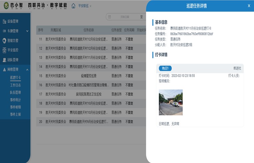Collapse the 网格管理 submenu chevron
Viewport: 254px width, 163px height.
[x=27, y=70]
